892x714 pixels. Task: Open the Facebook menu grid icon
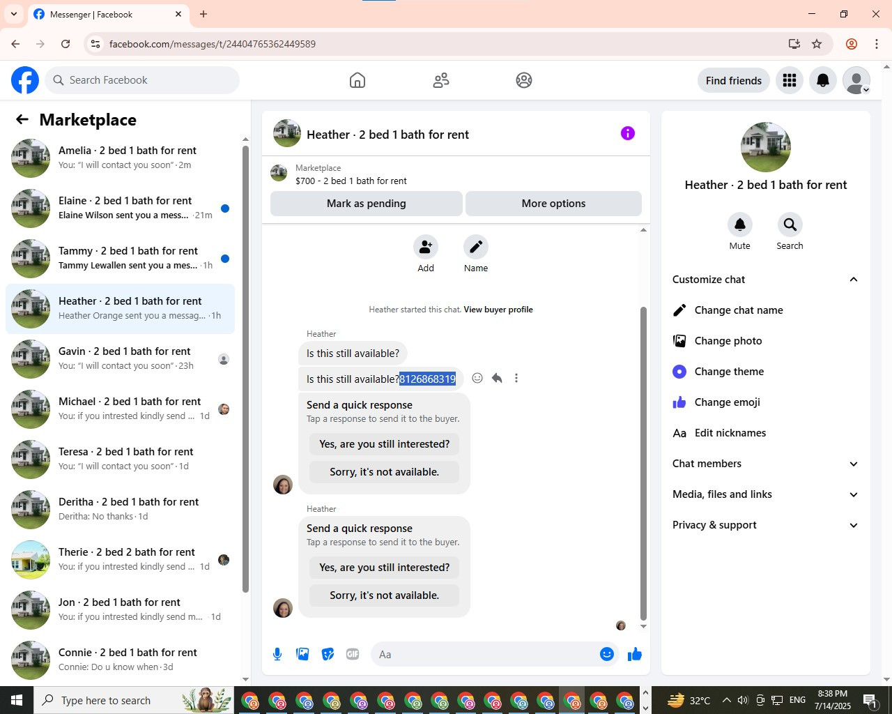tap(790, 80)
